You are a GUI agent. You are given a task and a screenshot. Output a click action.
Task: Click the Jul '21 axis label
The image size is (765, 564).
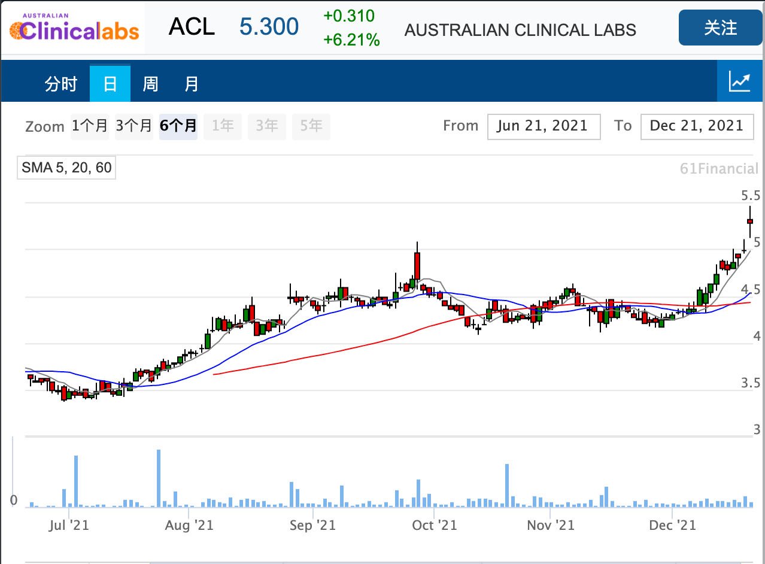tap(69, 526)
